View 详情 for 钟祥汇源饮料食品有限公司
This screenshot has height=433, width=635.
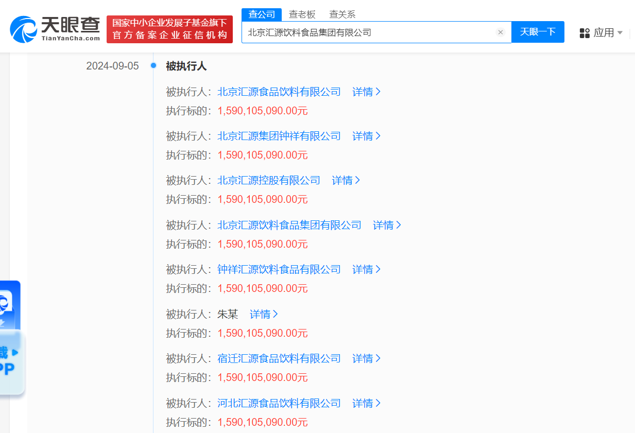(x=366, y=270)
